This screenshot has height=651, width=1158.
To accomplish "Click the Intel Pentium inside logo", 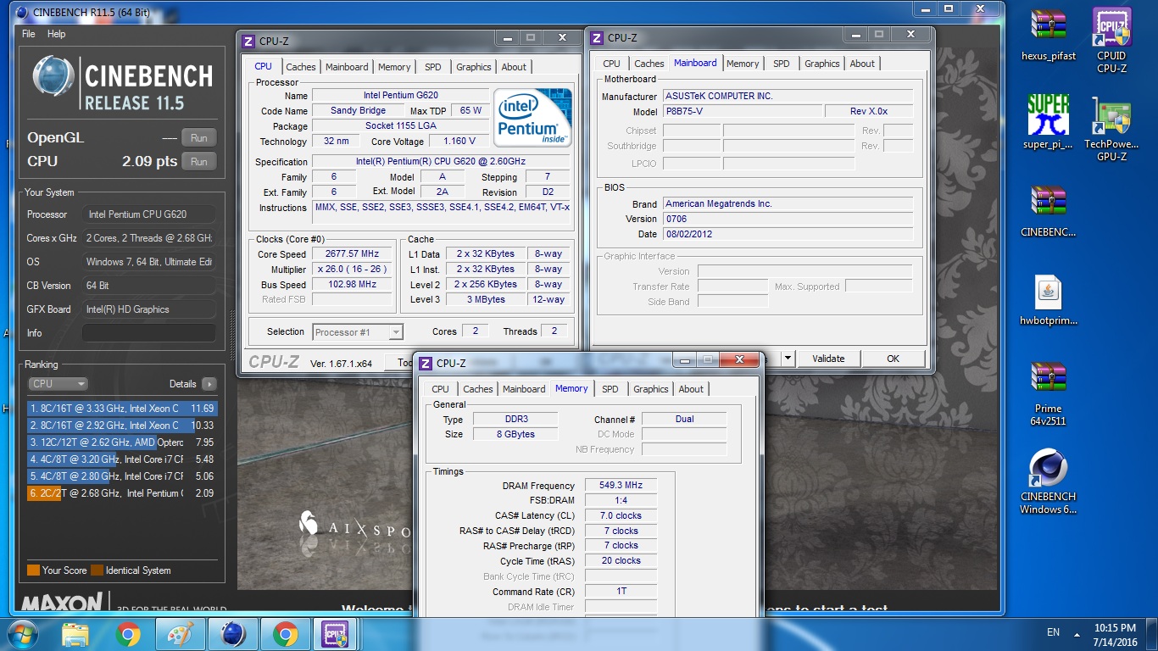I will click(532, 117).
